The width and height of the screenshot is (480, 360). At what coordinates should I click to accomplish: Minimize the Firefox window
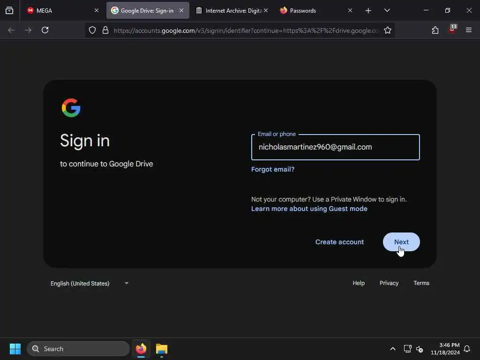point(426,10)
